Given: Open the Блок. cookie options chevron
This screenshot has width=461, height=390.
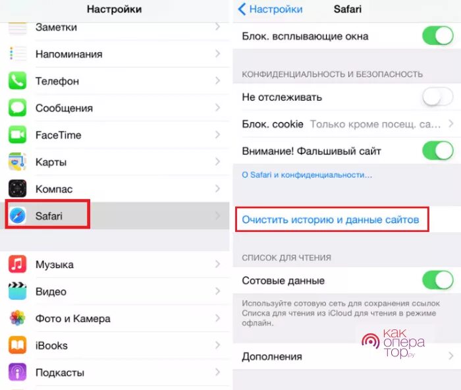Looking at the screenshot, I should point(451,124).
